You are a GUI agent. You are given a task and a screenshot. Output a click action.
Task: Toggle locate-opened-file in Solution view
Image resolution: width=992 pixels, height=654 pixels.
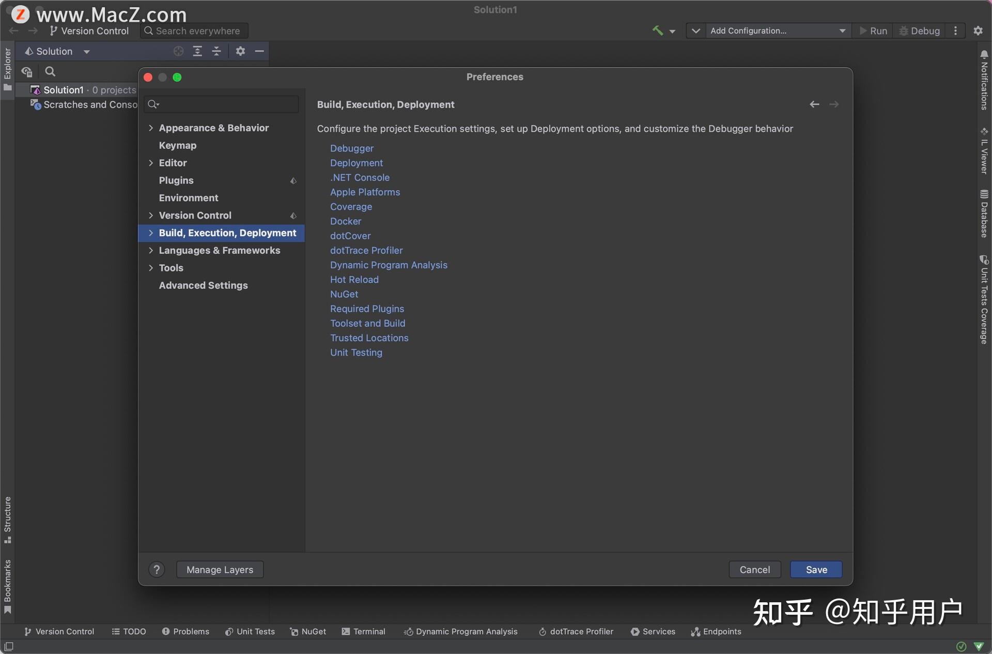coord(178,51)
